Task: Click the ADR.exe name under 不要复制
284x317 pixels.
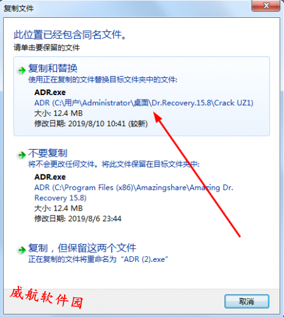Action: (x=50, y=177)
